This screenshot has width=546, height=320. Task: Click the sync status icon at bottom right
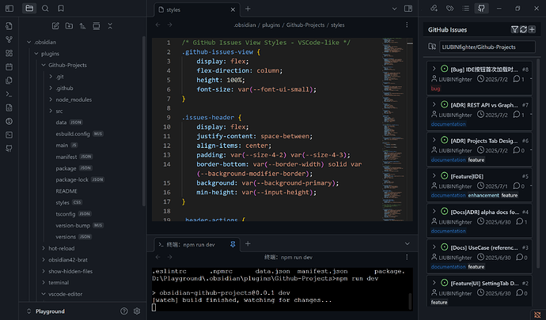[537, 314]
